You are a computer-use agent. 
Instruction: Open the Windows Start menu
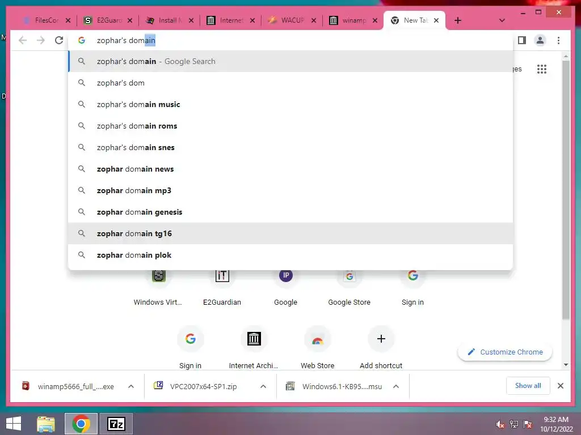(x=14, y=424)
